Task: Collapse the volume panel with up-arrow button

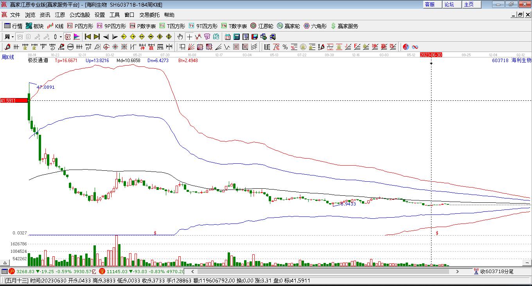Action: (x=5, y=263)
